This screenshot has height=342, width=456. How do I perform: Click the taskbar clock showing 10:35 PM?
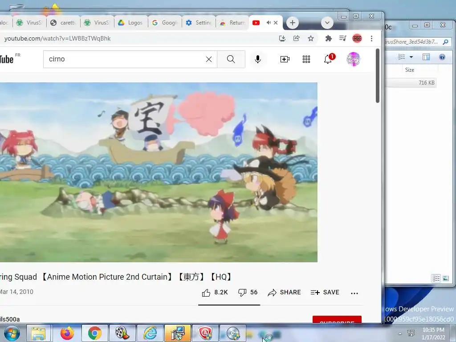(433, 334)
